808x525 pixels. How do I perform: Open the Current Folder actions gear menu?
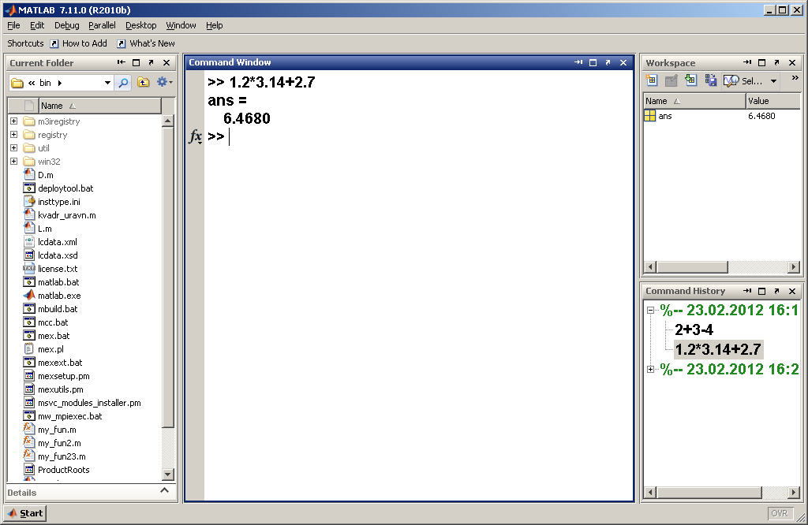164,82
